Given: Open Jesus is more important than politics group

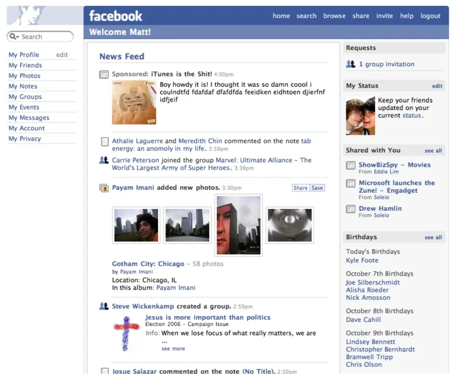Looking at the screenshot, I should tap(208, 317).
